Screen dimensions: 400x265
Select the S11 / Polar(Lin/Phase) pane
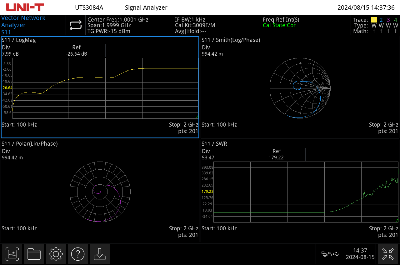click(100, 191)
